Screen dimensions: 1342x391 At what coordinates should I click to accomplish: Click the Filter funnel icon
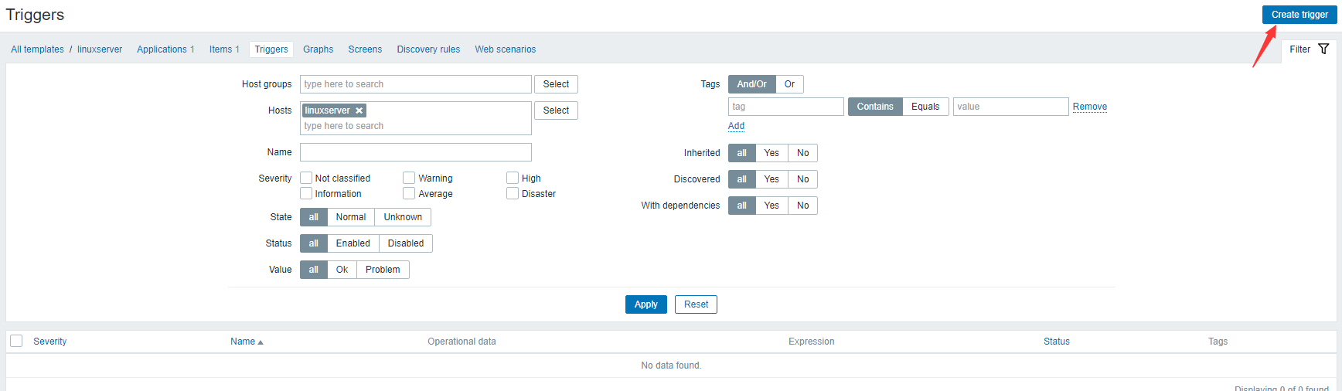(1323, 49)
